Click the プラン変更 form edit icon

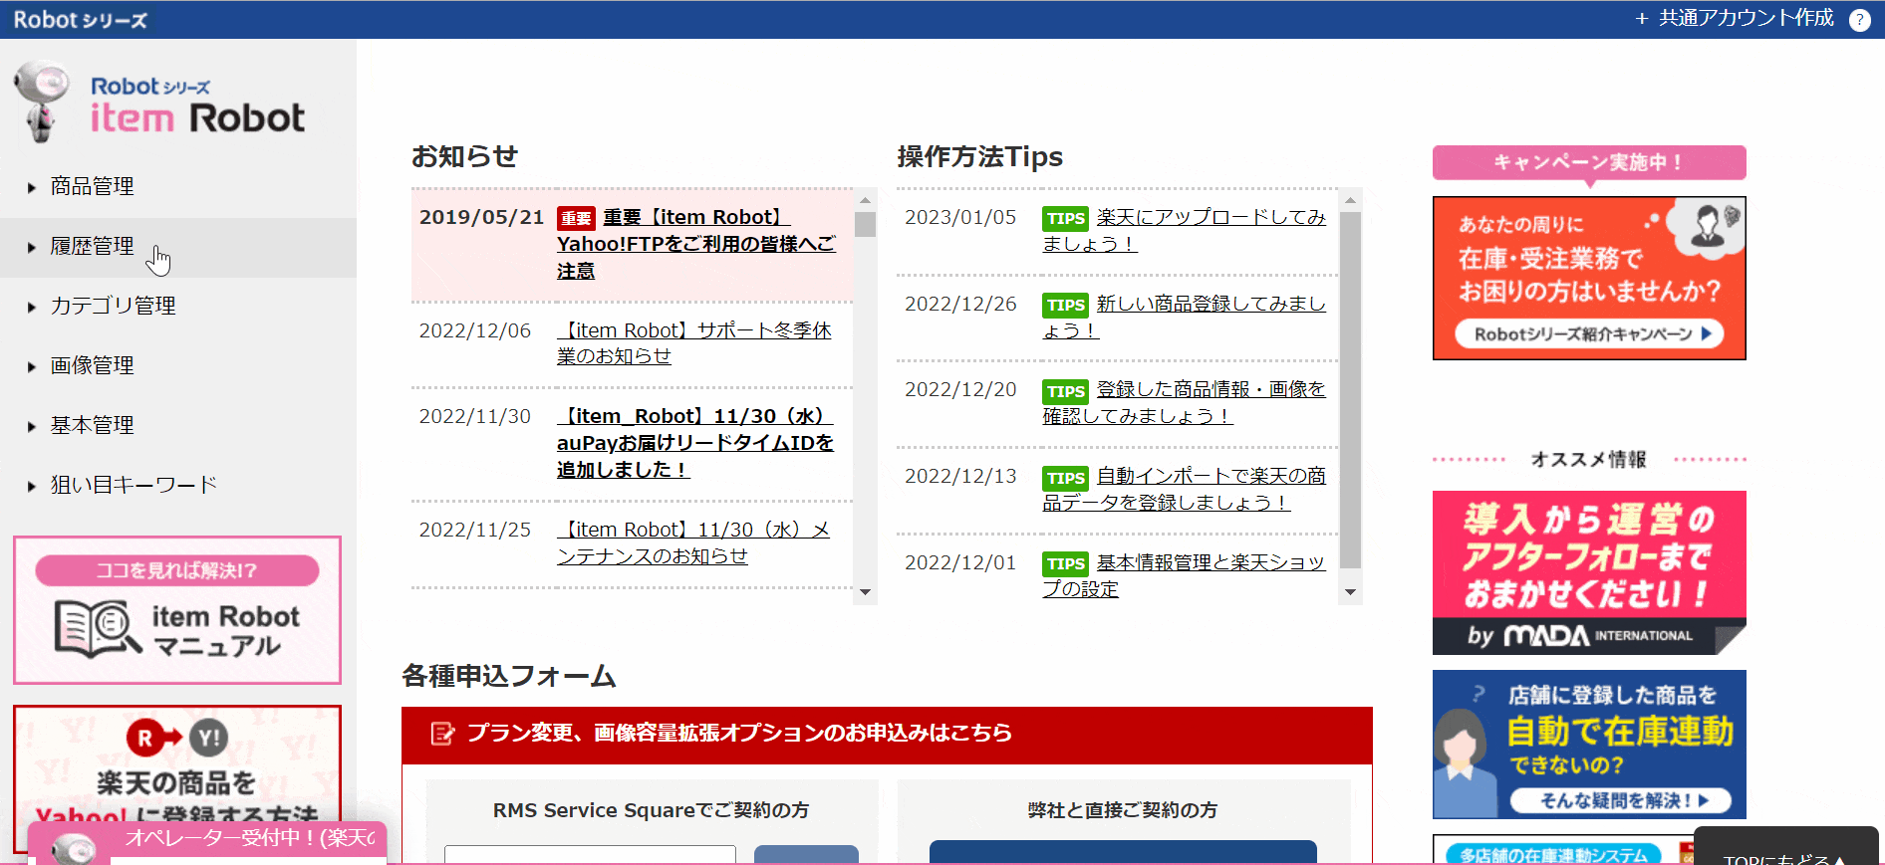tap(441, 734)
